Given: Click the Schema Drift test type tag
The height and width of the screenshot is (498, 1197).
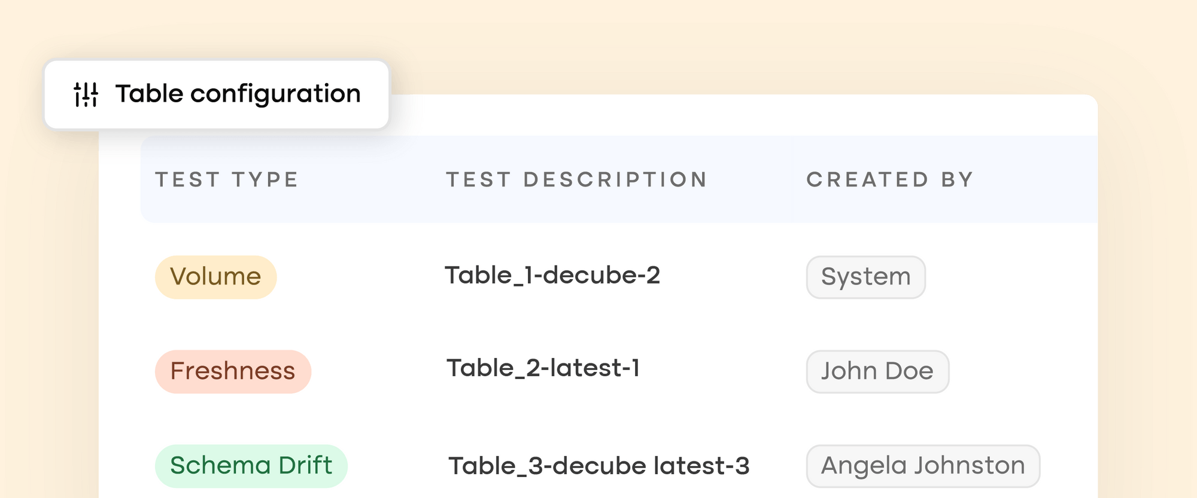Looking at the screenshot, I should (x=251, y=466).
